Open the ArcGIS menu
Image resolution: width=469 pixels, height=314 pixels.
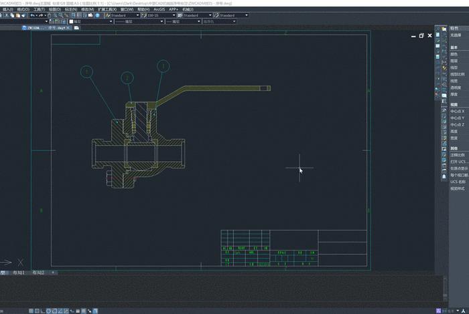pyautogui.click(x=159, y=9)
